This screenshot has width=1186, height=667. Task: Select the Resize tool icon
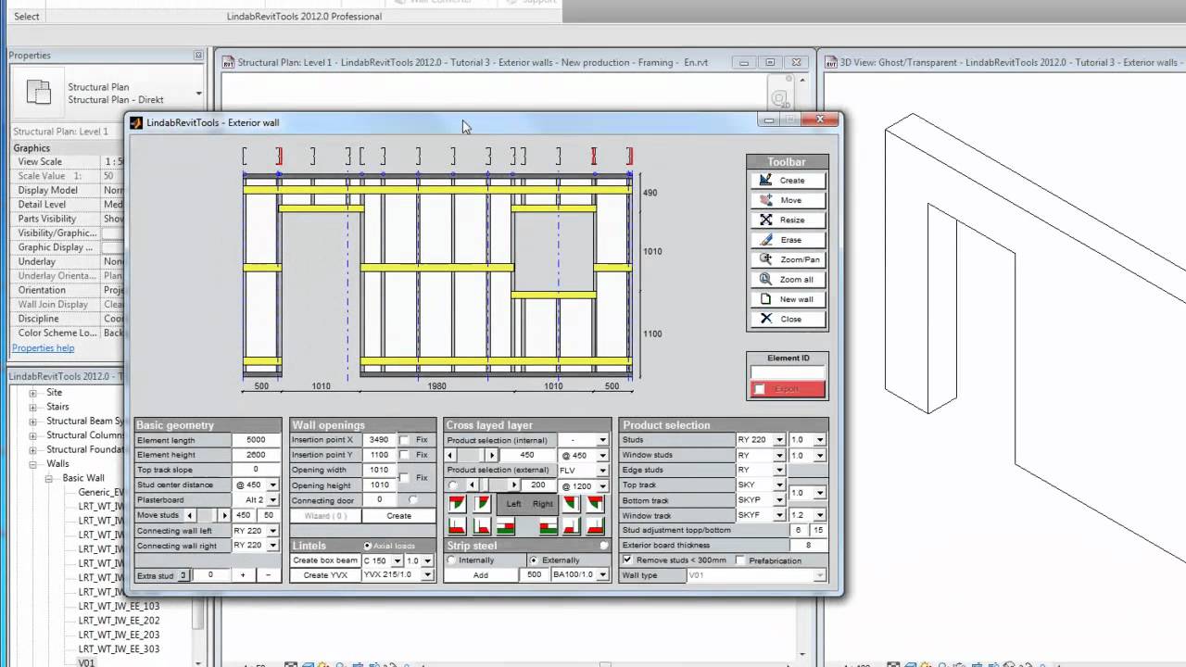point(765,220)
